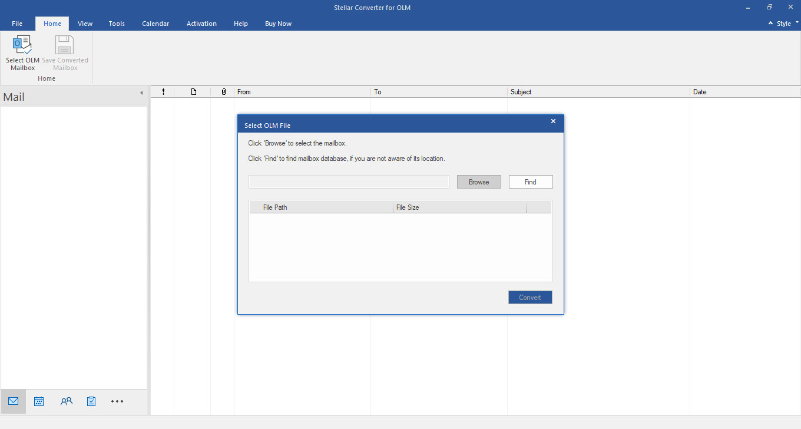801x429 pixels.
Task: Click the mailbox path input field
Action: click(x=349, y=182)
